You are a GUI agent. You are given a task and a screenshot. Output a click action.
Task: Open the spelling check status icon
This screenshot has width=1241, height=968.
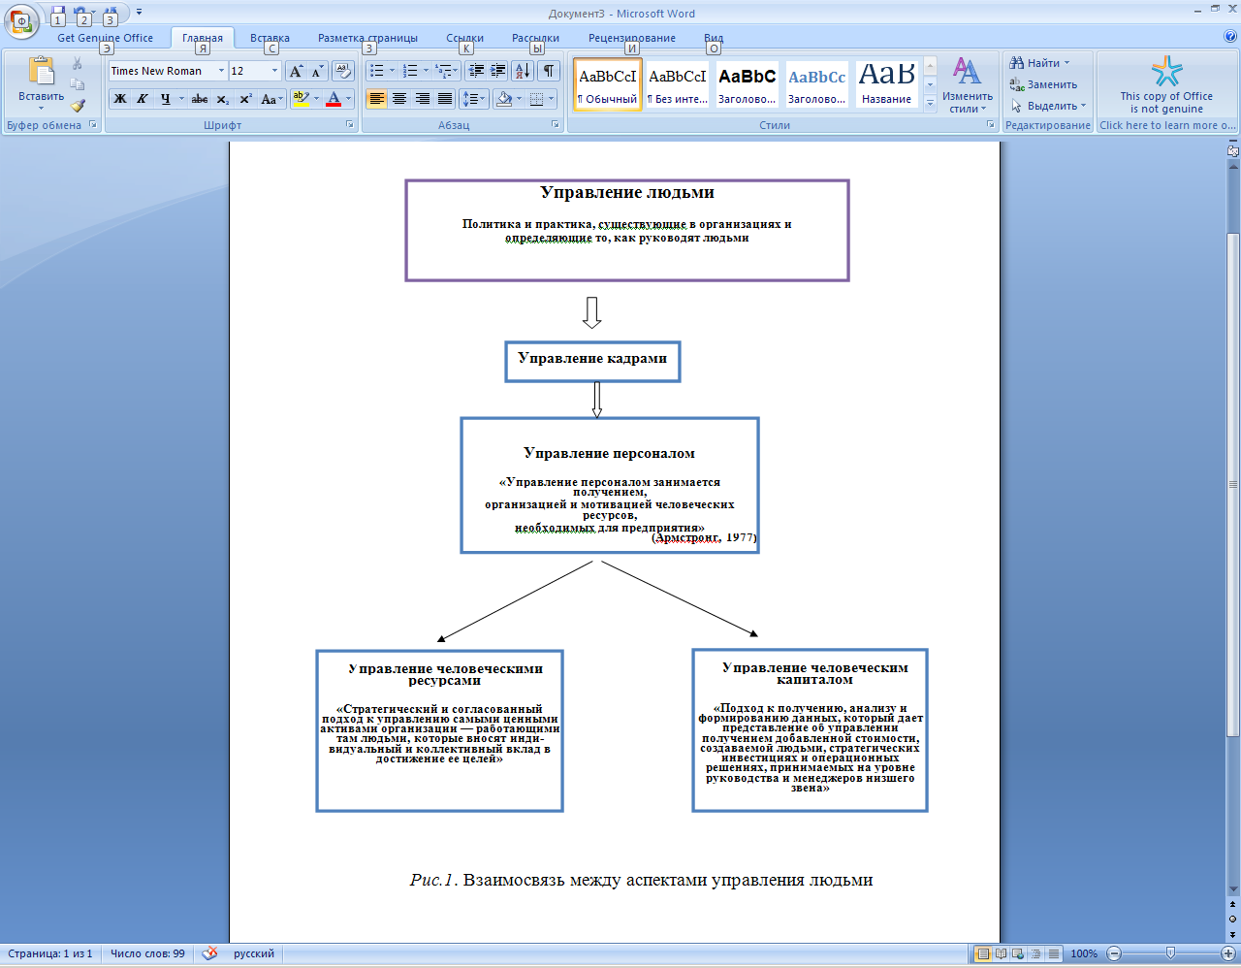(209, 953)
